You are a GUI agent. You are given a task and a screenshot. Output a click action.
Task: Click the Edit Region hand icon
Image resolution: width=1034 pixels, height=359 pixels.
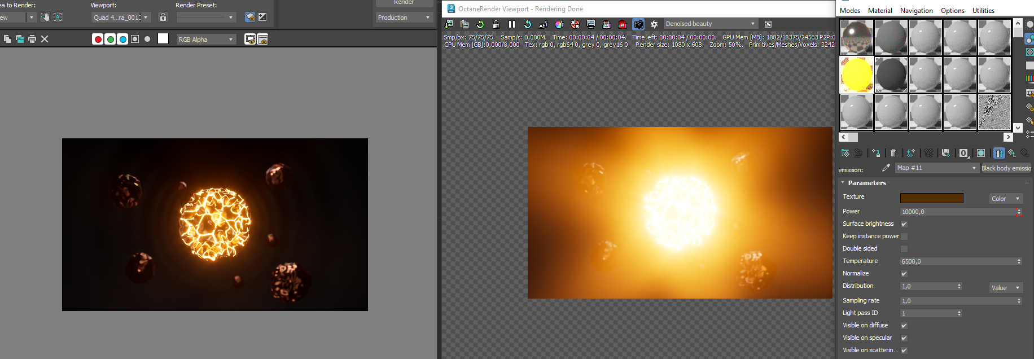click(x=45, y=17)
